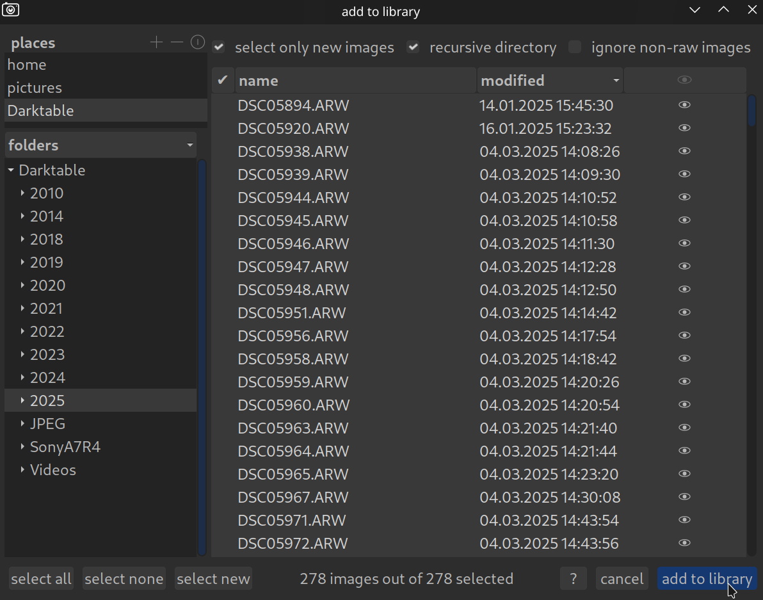
Task: Click the add to library button
Action: pos(707,579)
